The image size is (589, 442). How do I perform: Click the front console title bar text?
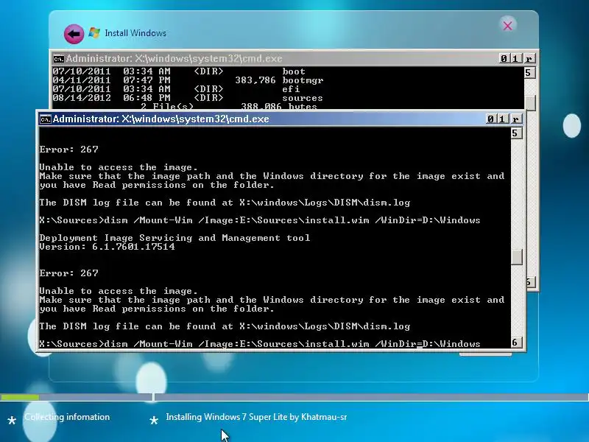coord(161,119)
